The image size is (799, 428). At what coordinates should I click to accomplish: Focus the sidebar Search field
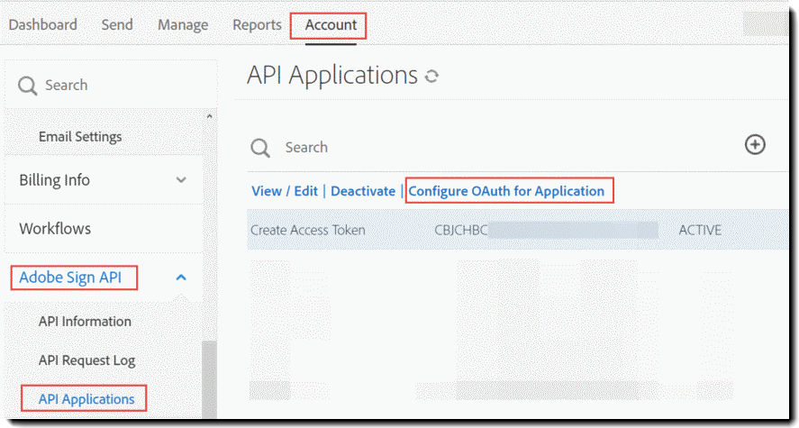[111, 85]
